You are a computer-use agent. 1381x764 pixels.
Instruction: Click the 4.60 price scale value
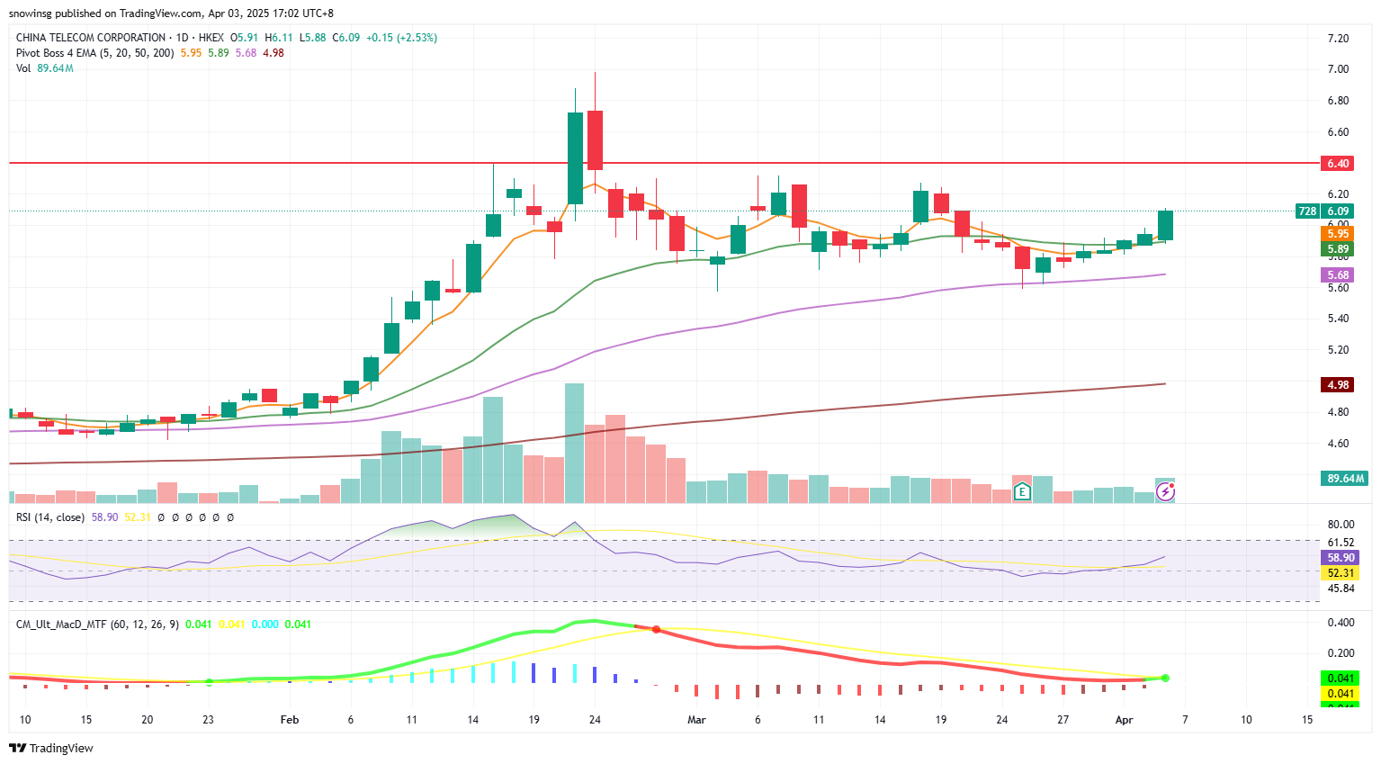click(x=1338, y=444)
